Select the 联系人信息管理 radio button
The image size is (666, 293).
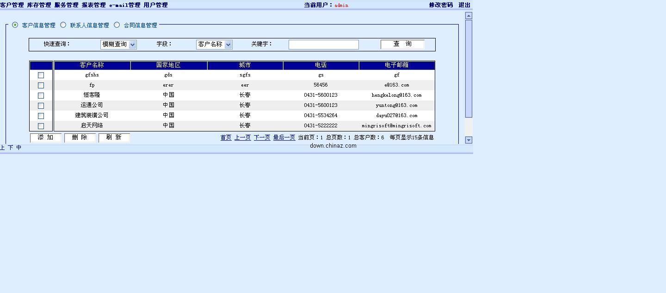tap(63, 25)
